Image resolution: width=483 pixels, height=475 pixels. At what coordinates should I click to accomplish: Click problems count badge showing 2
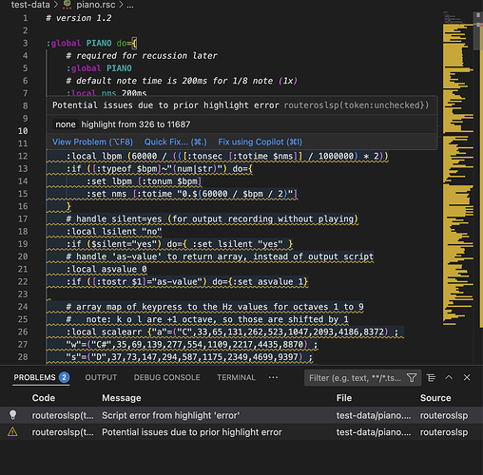tap(64, 377)
